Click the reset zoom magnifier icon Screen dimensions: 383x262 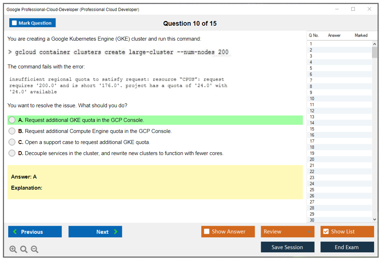tap(24, 250)
